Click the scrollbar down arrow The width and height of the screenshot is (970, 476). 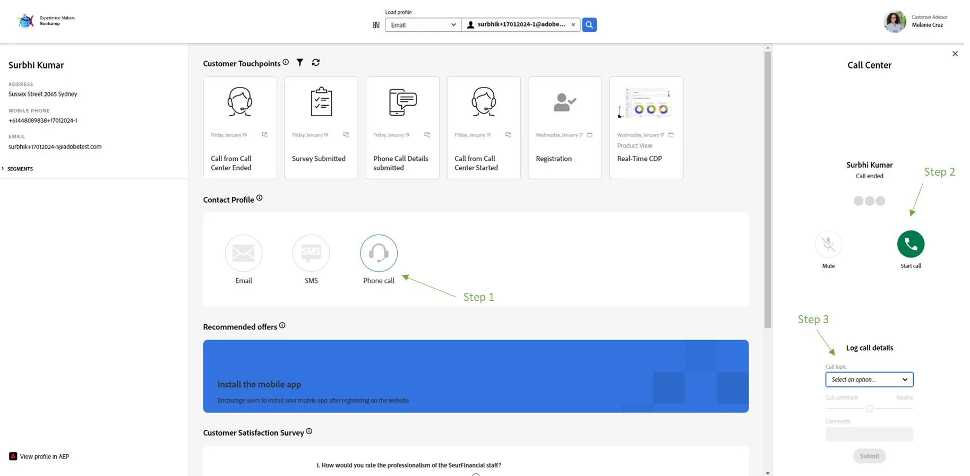point(768,473)
